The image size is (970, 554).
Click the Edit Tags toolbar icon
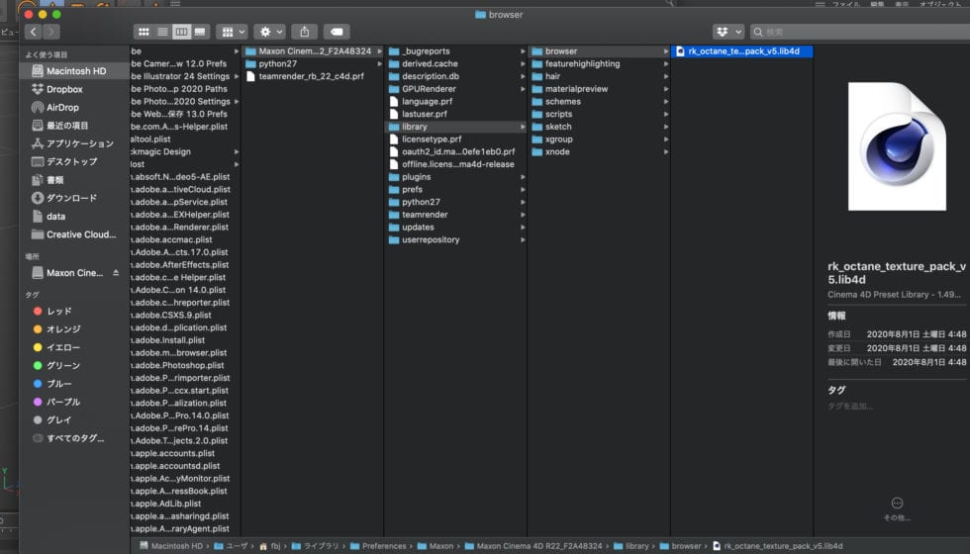click(337, 32)
